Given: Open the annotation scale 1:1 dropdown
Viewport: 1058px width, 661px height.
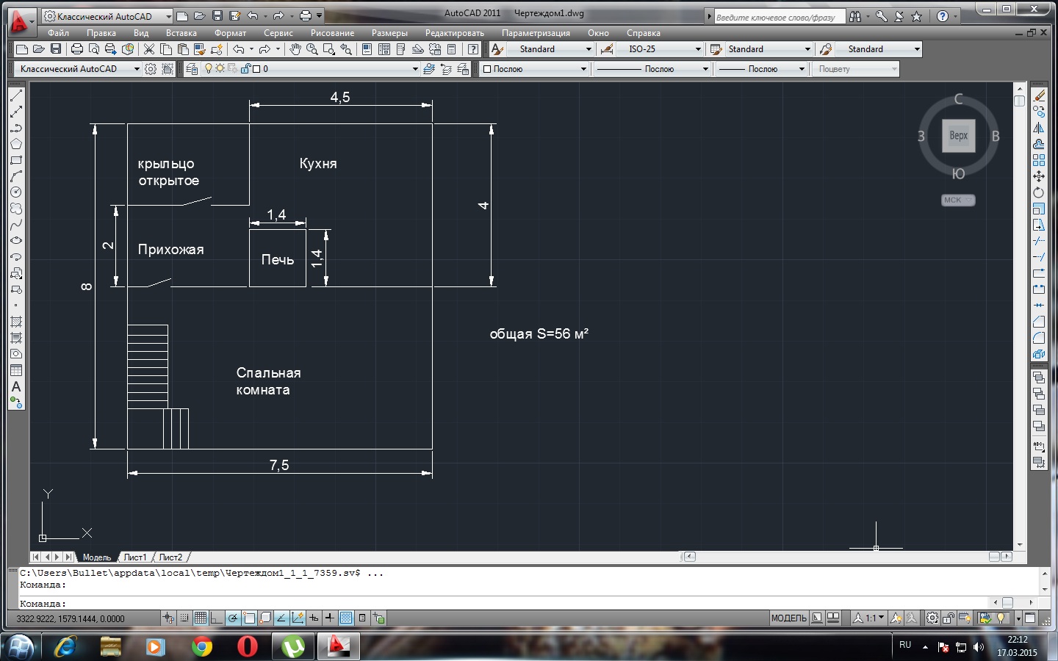Looking at the screenshot, I should [874, 618].
